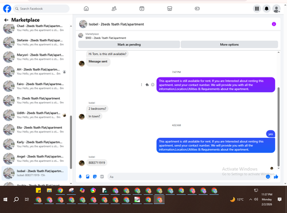
Task: Open the Facebook logo home link
Action: coord(7,9)
